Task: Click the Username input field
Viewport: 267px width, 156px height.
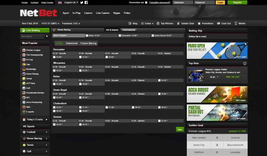Action: [x=182, y=2]
